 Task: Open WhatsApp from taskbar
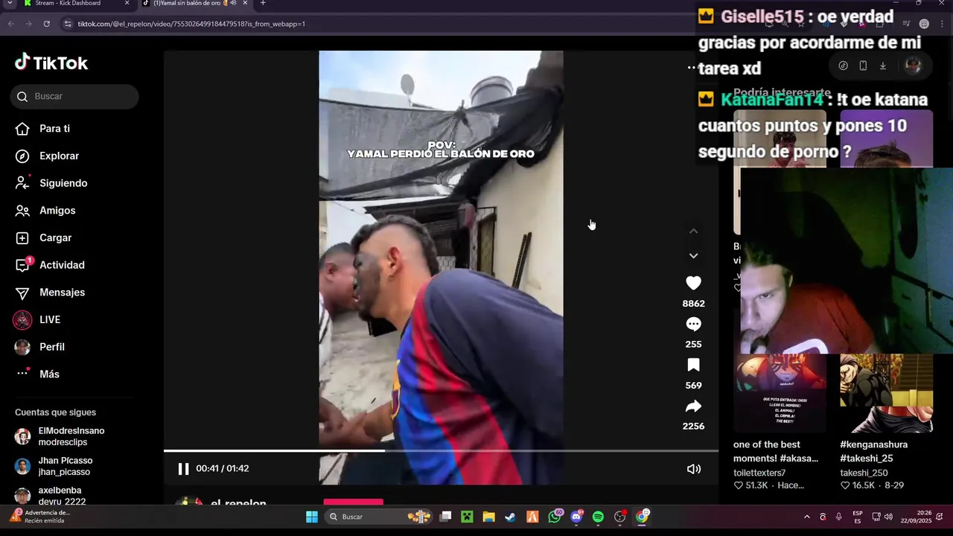coord(555,517)
